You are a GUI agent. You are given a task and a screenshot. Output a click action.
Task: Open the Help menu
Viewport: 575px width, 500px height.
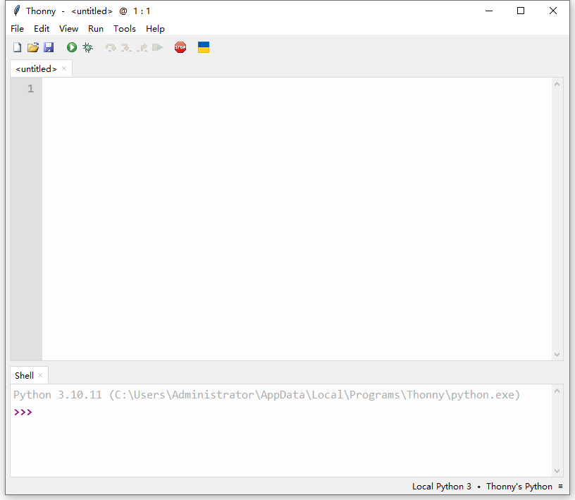(x=155, y=29)
